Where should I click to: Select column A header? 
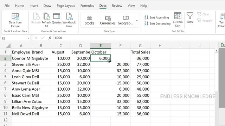pyautogui.click(x=21, y=46)
